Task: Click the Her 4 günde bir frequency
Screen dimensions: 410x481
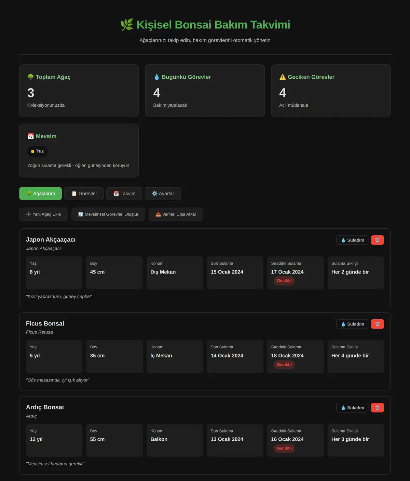Action: coord(350,356)
